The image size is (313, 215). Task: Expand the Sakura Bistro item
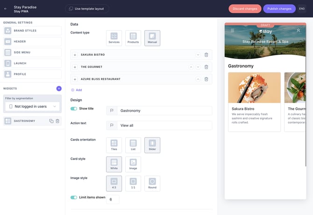click(x=75, y=55)
